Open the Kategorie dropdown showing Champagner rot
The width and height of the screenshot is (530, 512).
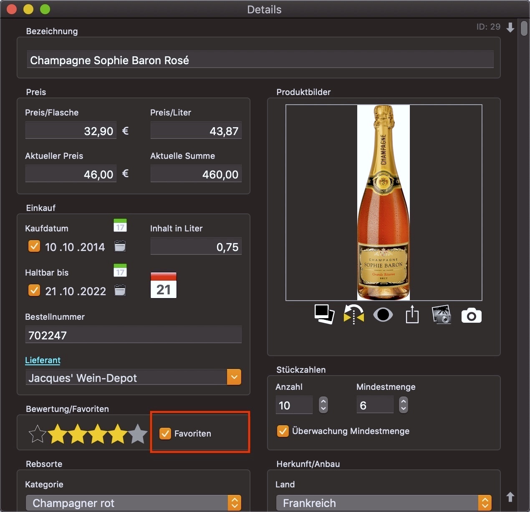pos(133,503)
